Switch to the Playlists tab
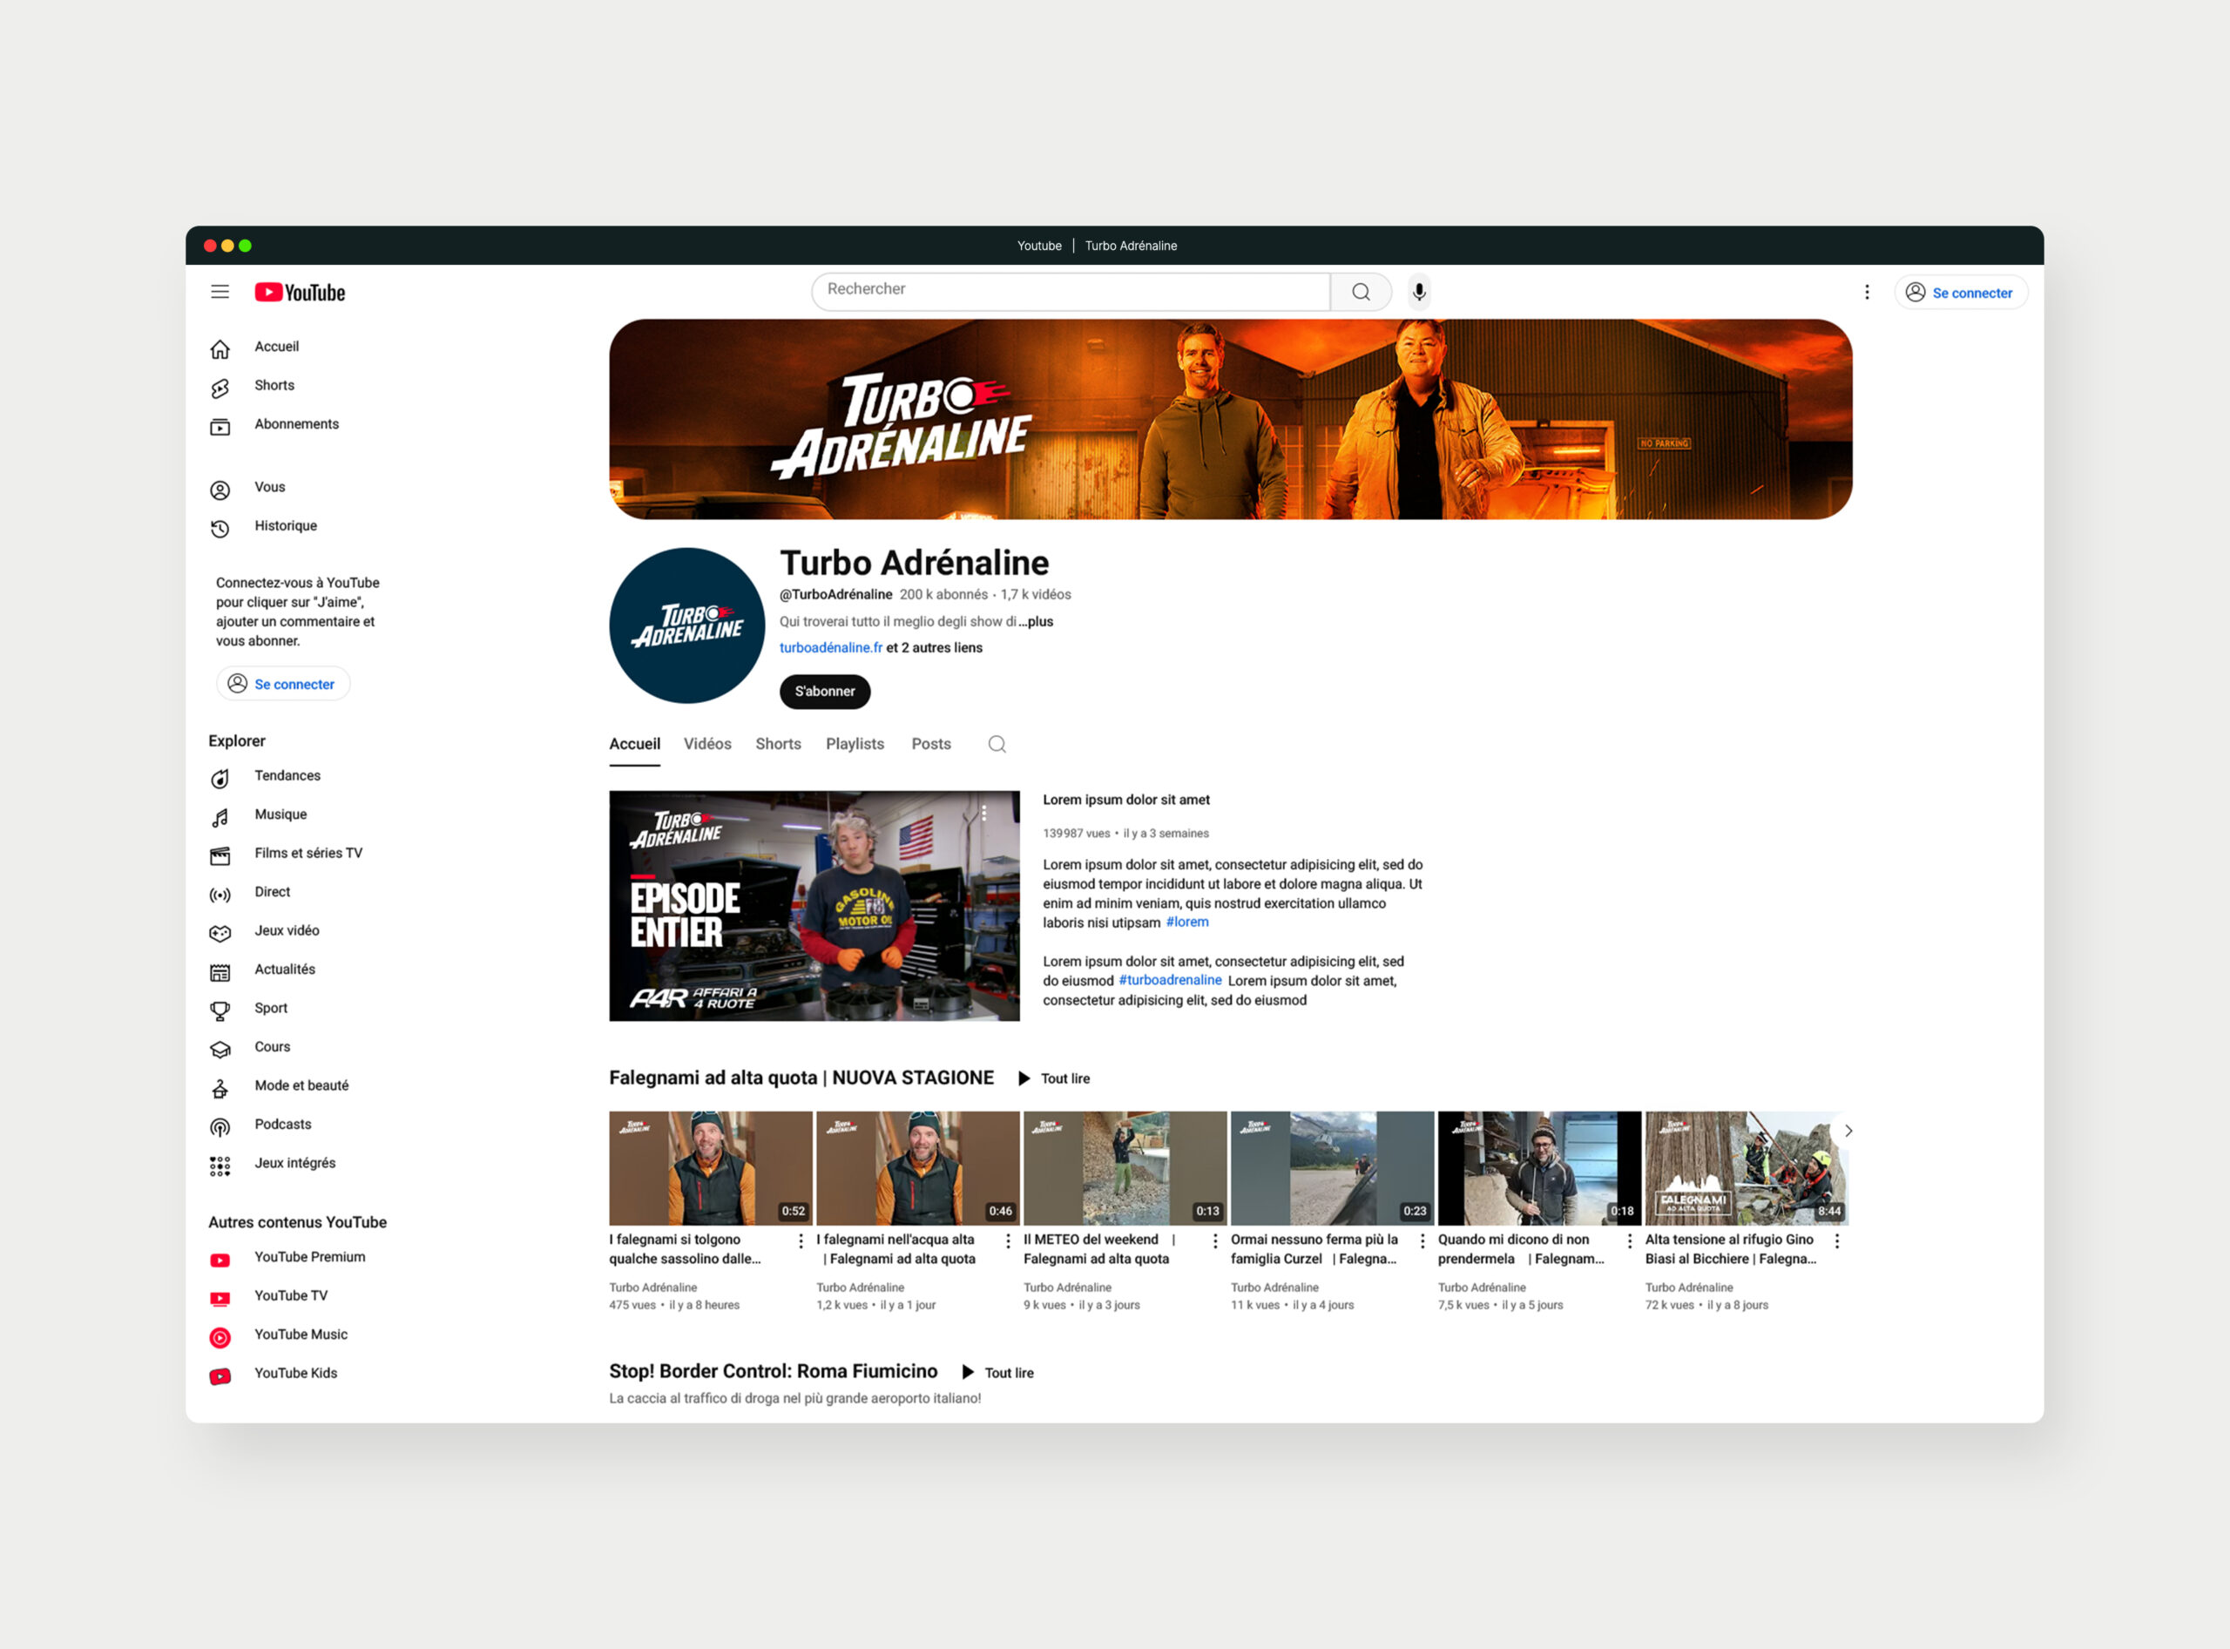This screenshot has width=2230, height=1649. tap(855, 745)
